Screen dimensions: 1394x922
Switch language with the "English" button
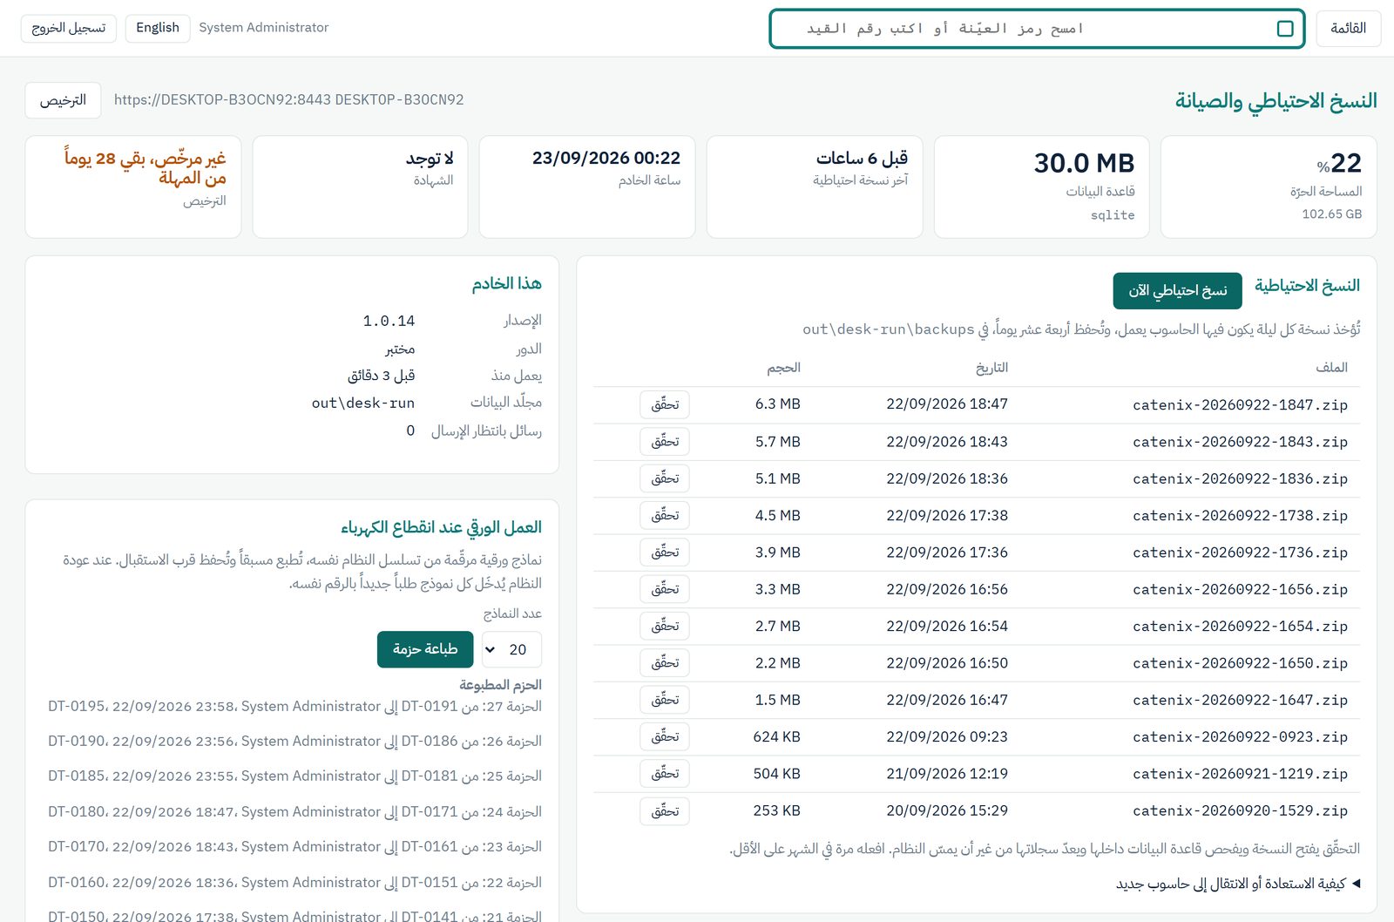158,28
